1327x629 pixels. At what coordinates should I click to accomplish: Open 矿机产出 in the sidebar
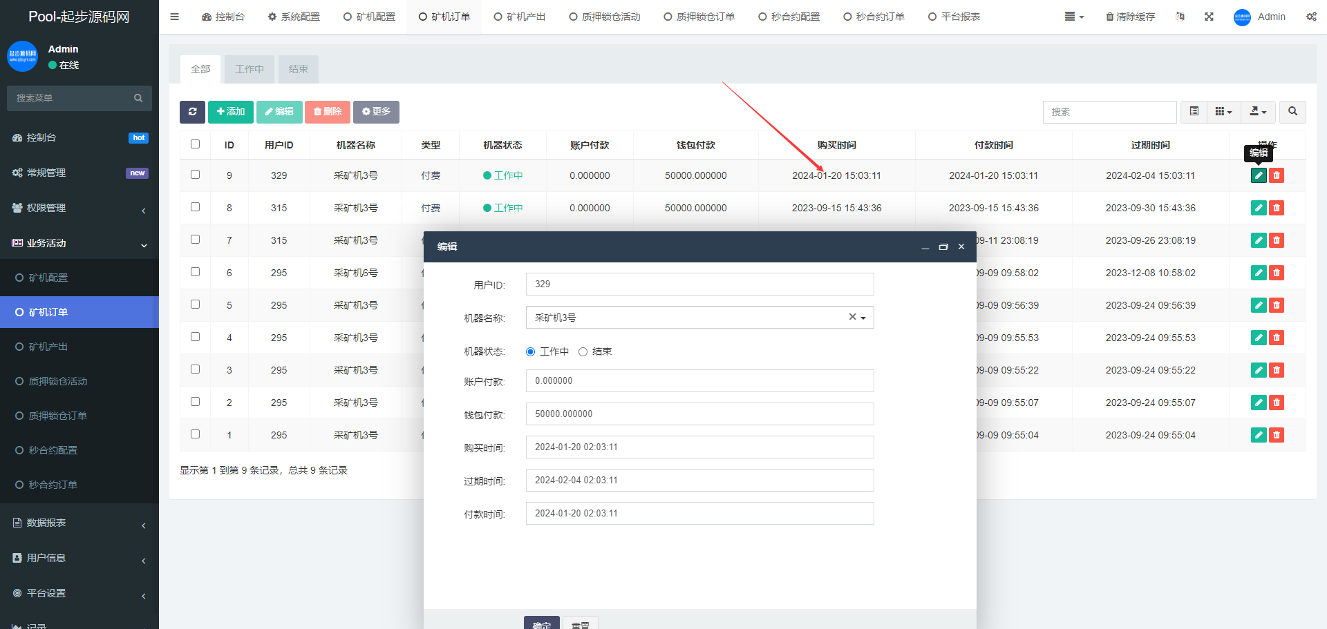48,347
